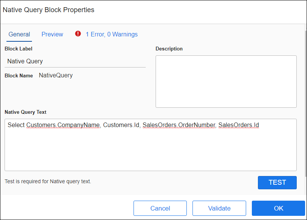Click the TEST button

[277, 182]
